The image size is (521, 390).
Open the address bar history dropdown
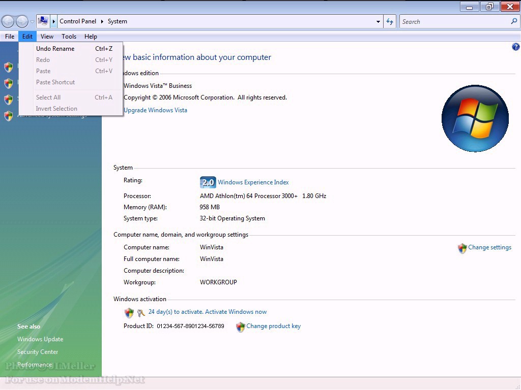[x=378, y=21]
